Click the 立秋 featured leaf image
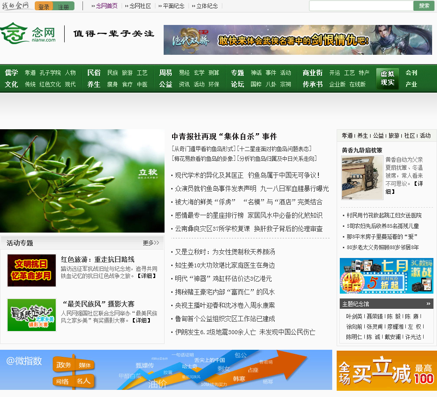This screenshot has width=437, height=397. pyautogui.click(x=82, y=181)
